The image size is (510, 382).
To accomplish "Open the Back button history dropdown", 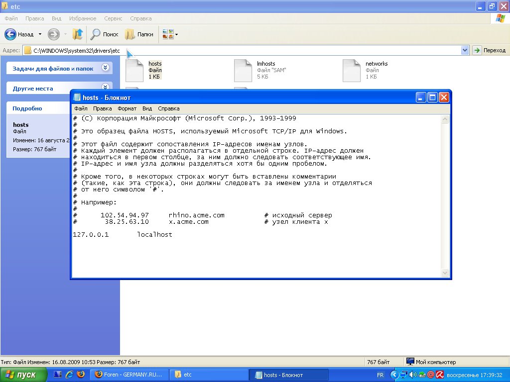I will tap(40, 34).
